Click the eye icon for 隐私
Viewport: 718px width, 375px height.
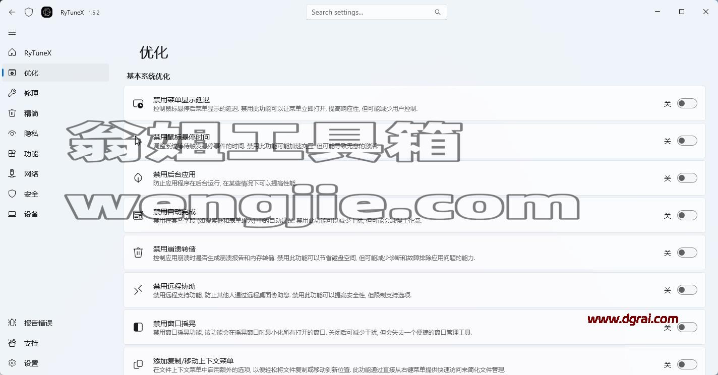12,134
